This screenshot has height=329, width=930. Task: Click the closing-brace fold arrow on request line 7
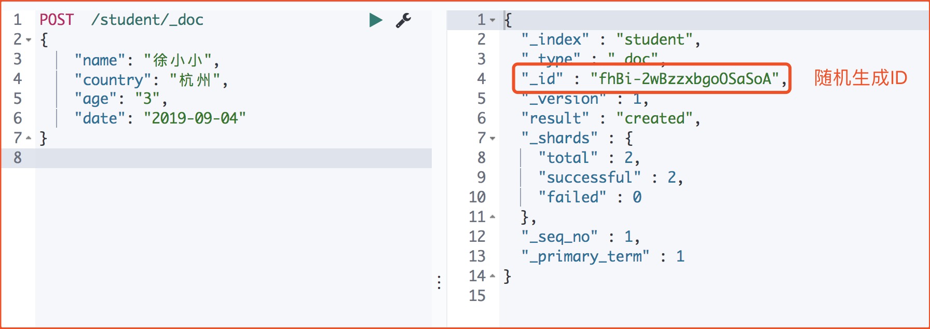(29, 139)
